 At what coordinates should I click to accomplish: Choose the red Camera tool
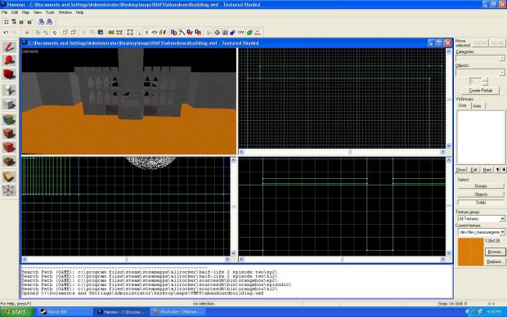coord(9,74)
